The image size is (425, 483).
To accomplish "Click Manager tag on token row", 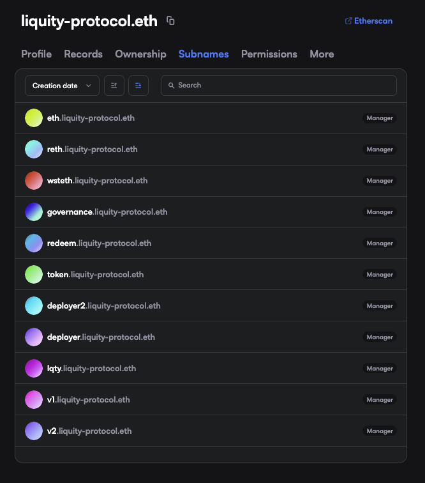I will click(380, 275).
